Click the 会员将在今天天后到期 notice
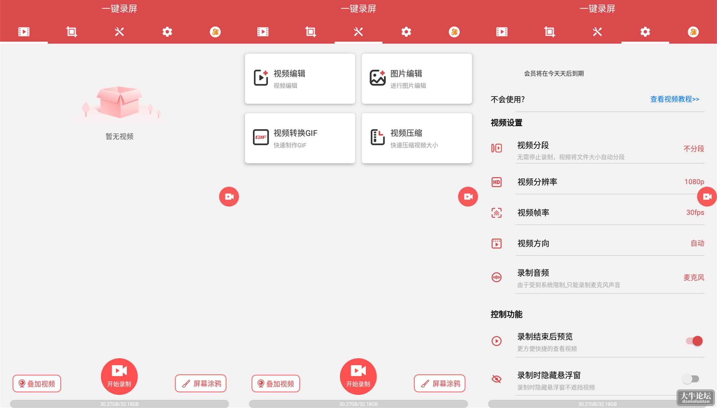 click(554, 74)
